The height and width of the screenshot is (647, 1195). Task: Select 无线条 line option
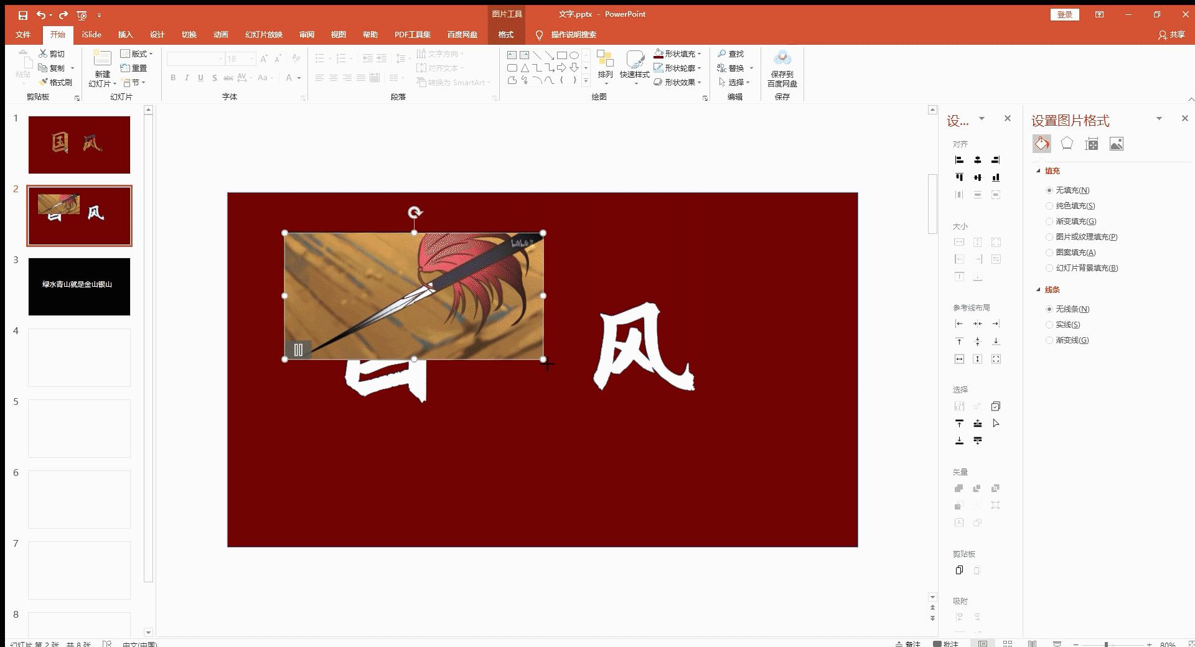1068,309
